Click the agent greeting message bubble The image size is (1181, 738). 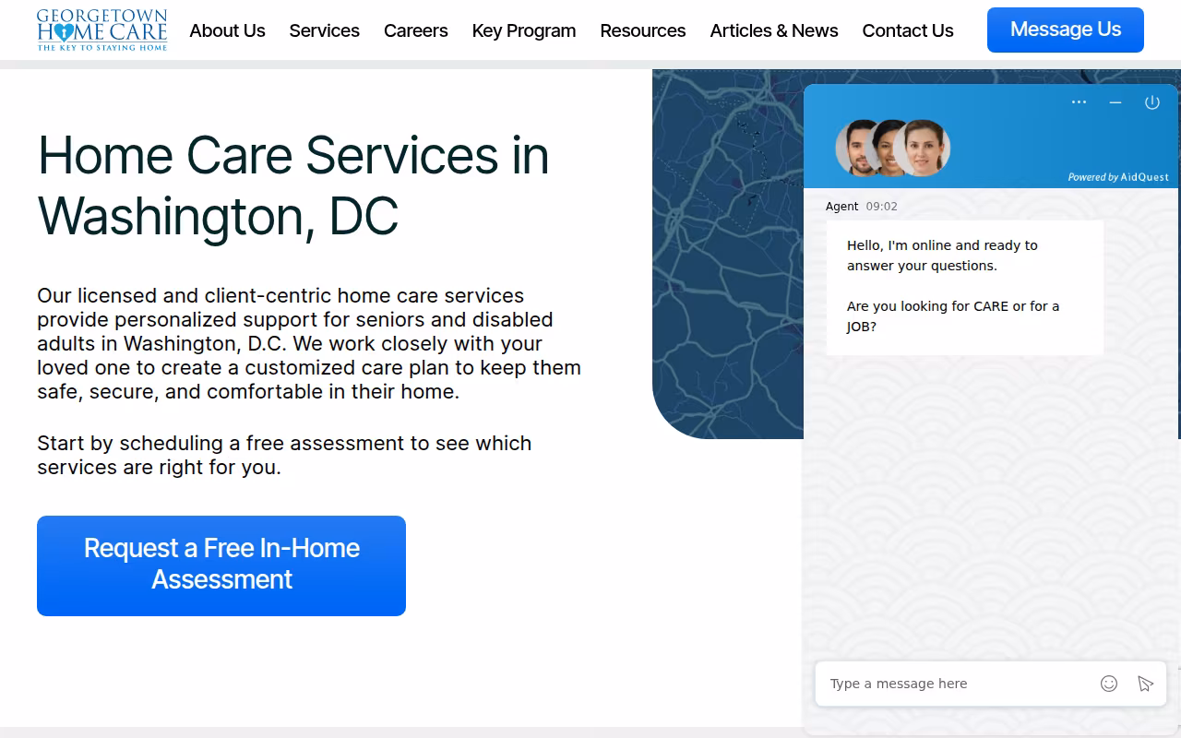[x=965, y=287]
